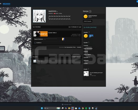
Task: Open the Seviye level 3 badge circle
Action: point(90,12)
